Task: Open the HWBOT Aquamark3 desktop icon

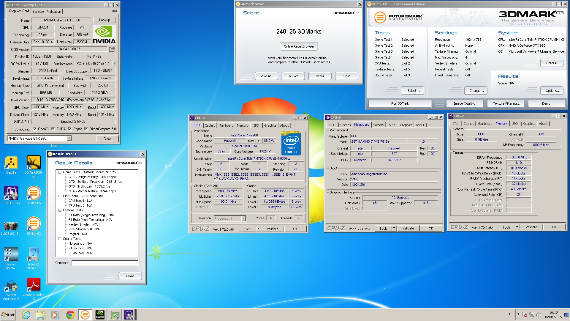Action: pos(11,289)
